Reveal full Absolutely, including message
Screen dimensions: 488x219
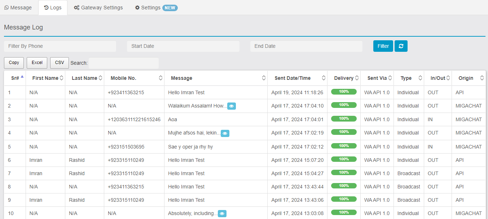pyautogui.click(x=222, y=214)
